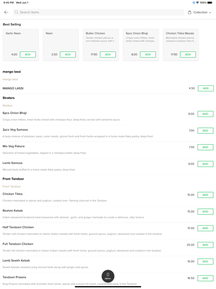Open the From Tandoor category link

tap(12, 187)
